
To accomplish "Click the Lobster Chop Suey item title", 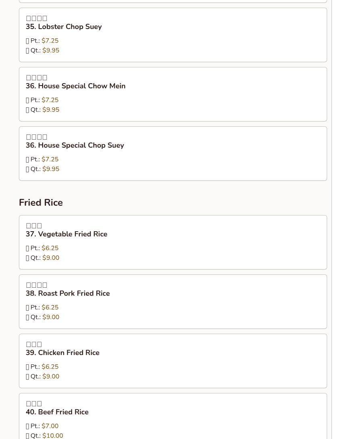I will click(64, 27).
